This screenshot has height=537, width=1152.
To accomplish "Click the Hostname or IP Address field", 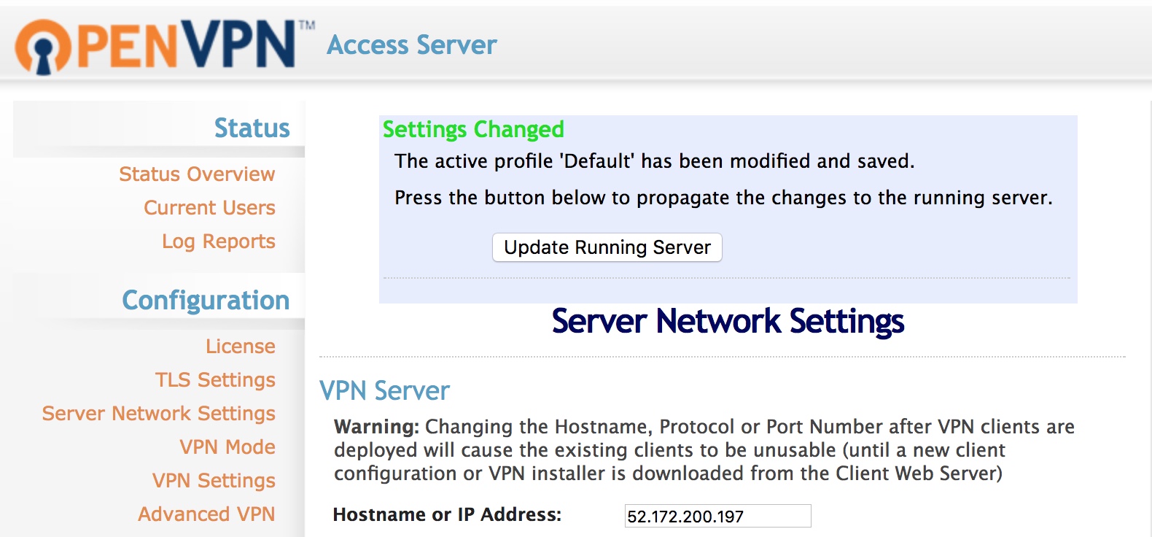I will click(x=717, y=516).
